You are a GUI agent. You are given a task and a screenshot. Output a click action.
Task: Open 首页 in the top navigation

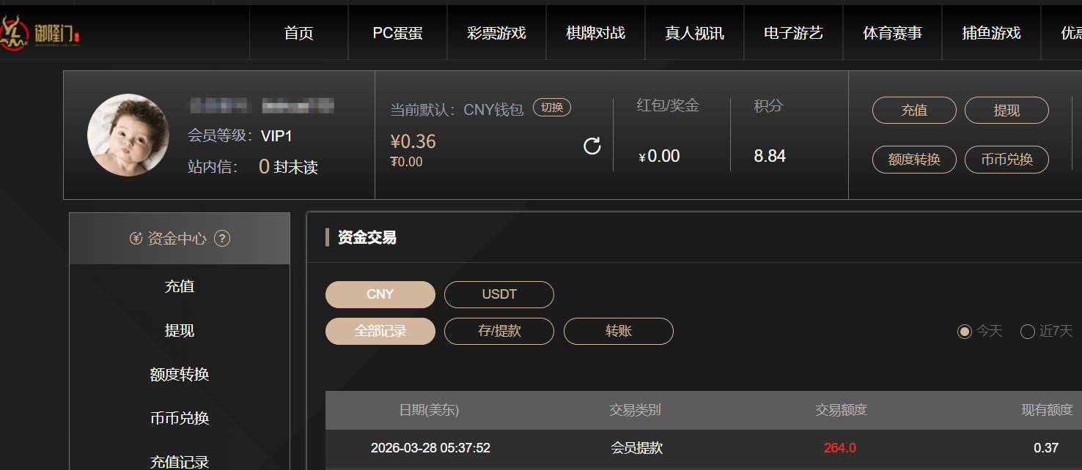(x=299, y=33)
